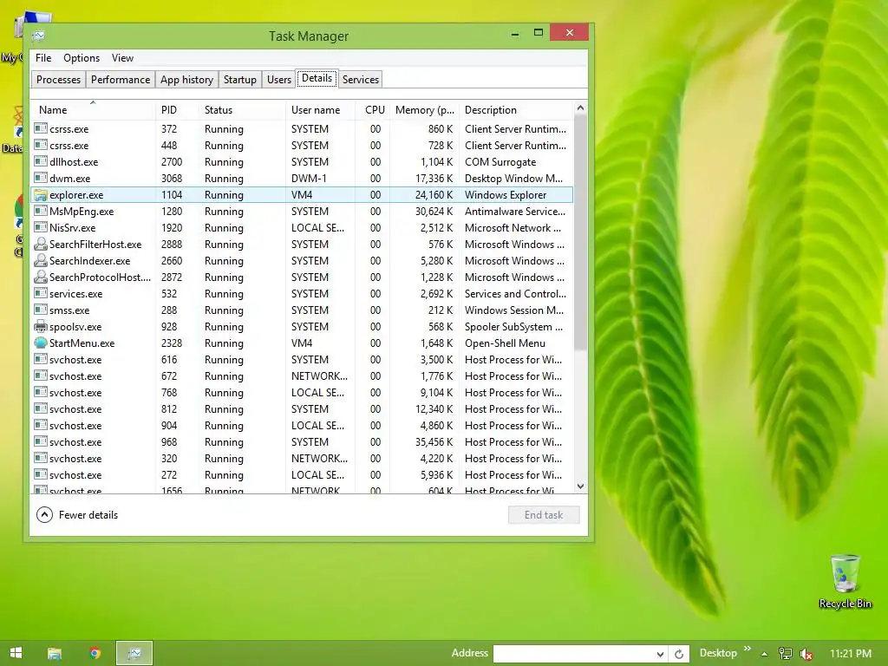Click the Windows Explorer description cell
The image size is (888, 666).
point(506,195)
